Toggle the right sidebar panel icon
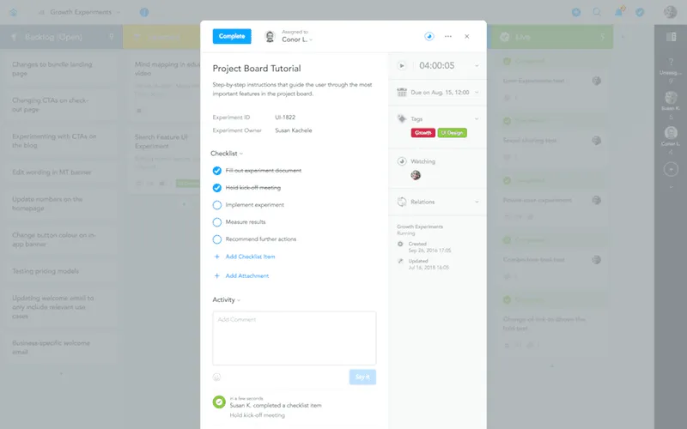Screen dimensions: 687x429 (x=671, y=37)
